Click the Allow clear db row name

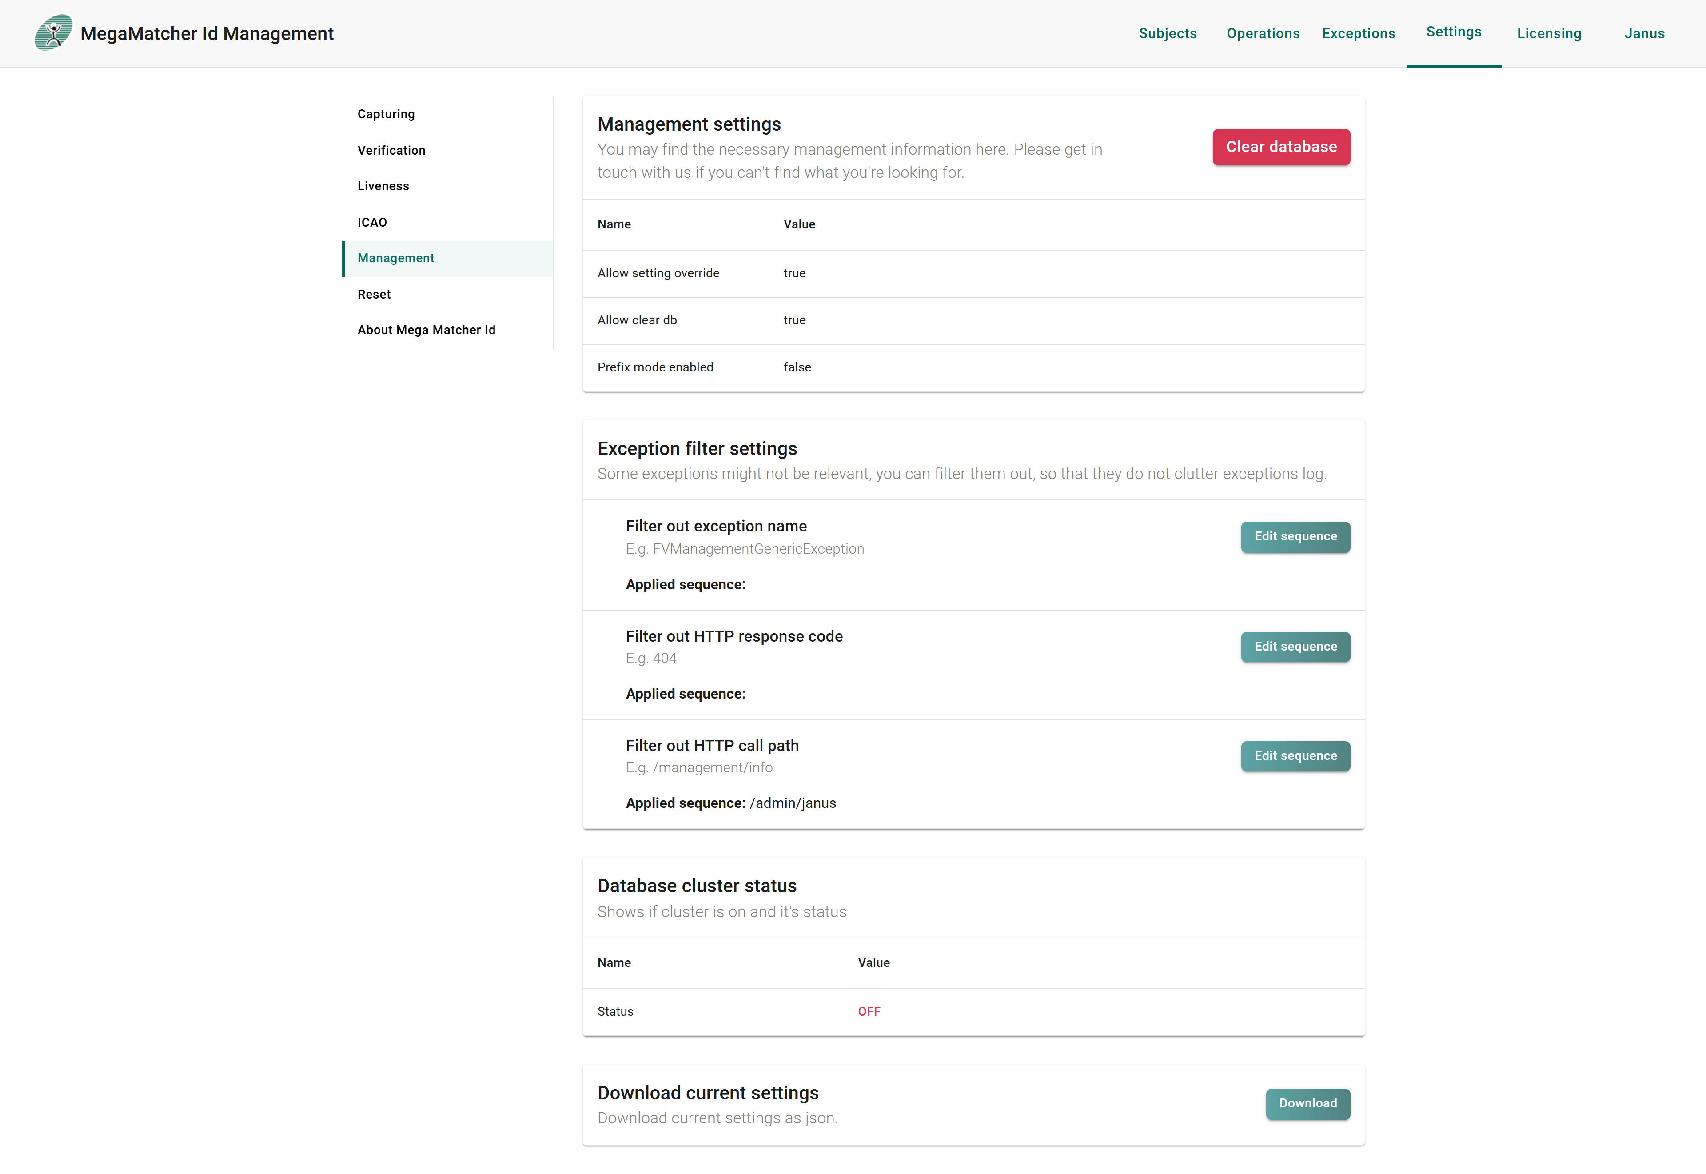coord(637,320)
